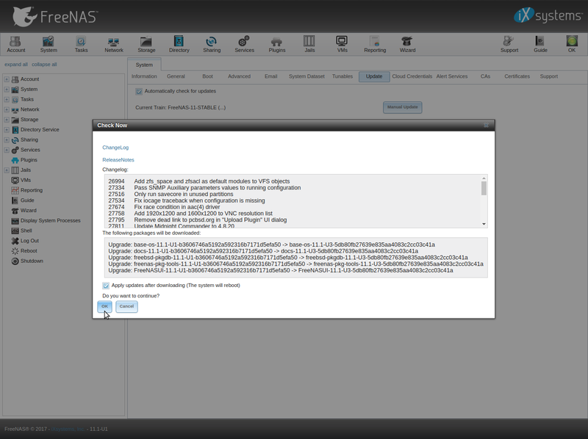Viewport: 588px width, 439px height.
Task: Click the changelog scroll up arrow
Action: (484, 178)
